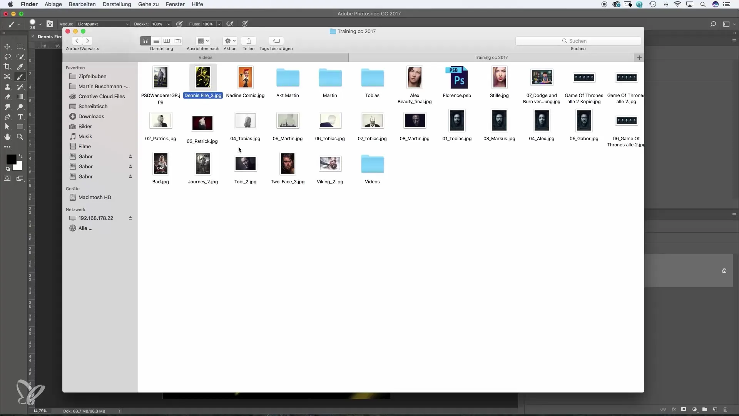Open the Fluss flow slider dropdown arrow
739x416 pixels.
coord(219,24)
